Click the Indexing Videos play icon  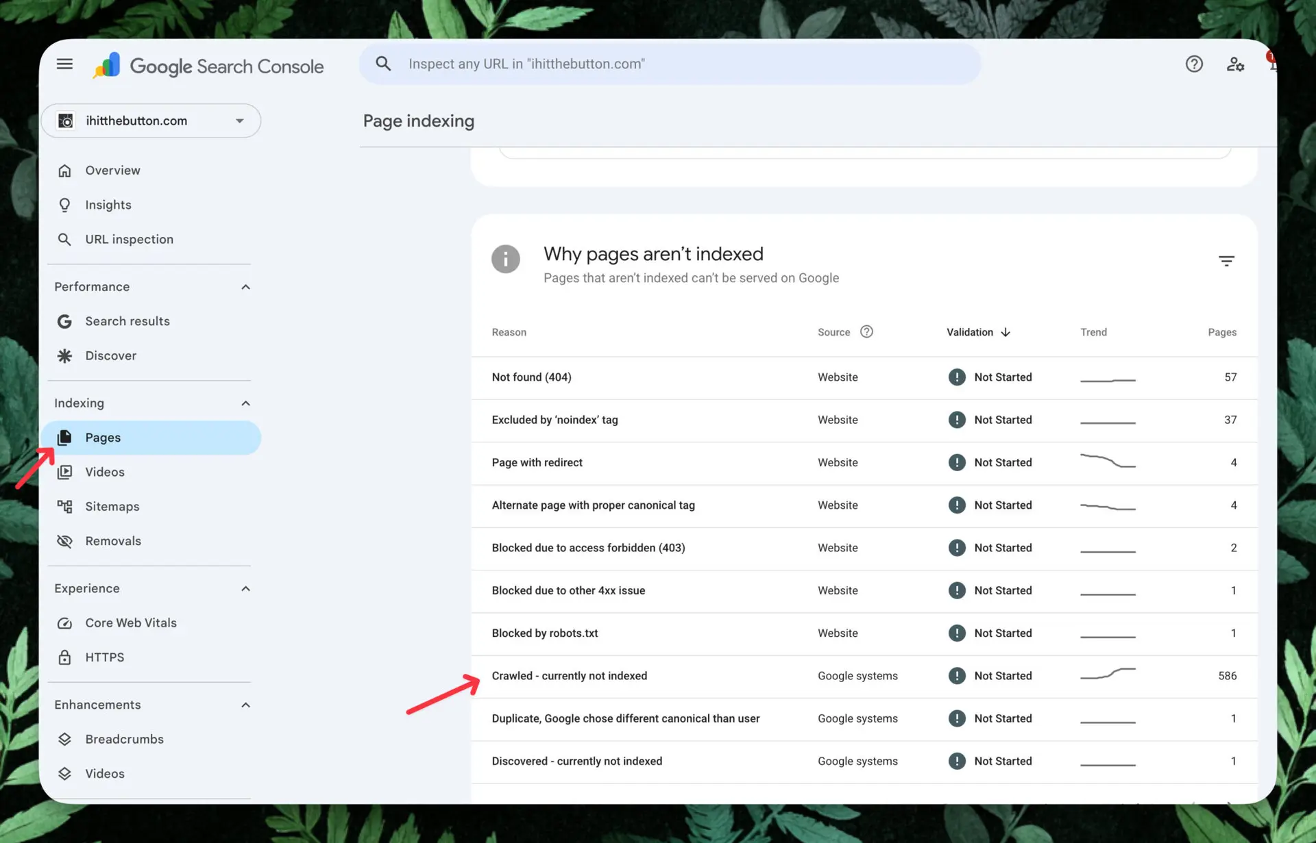point(64,472)
